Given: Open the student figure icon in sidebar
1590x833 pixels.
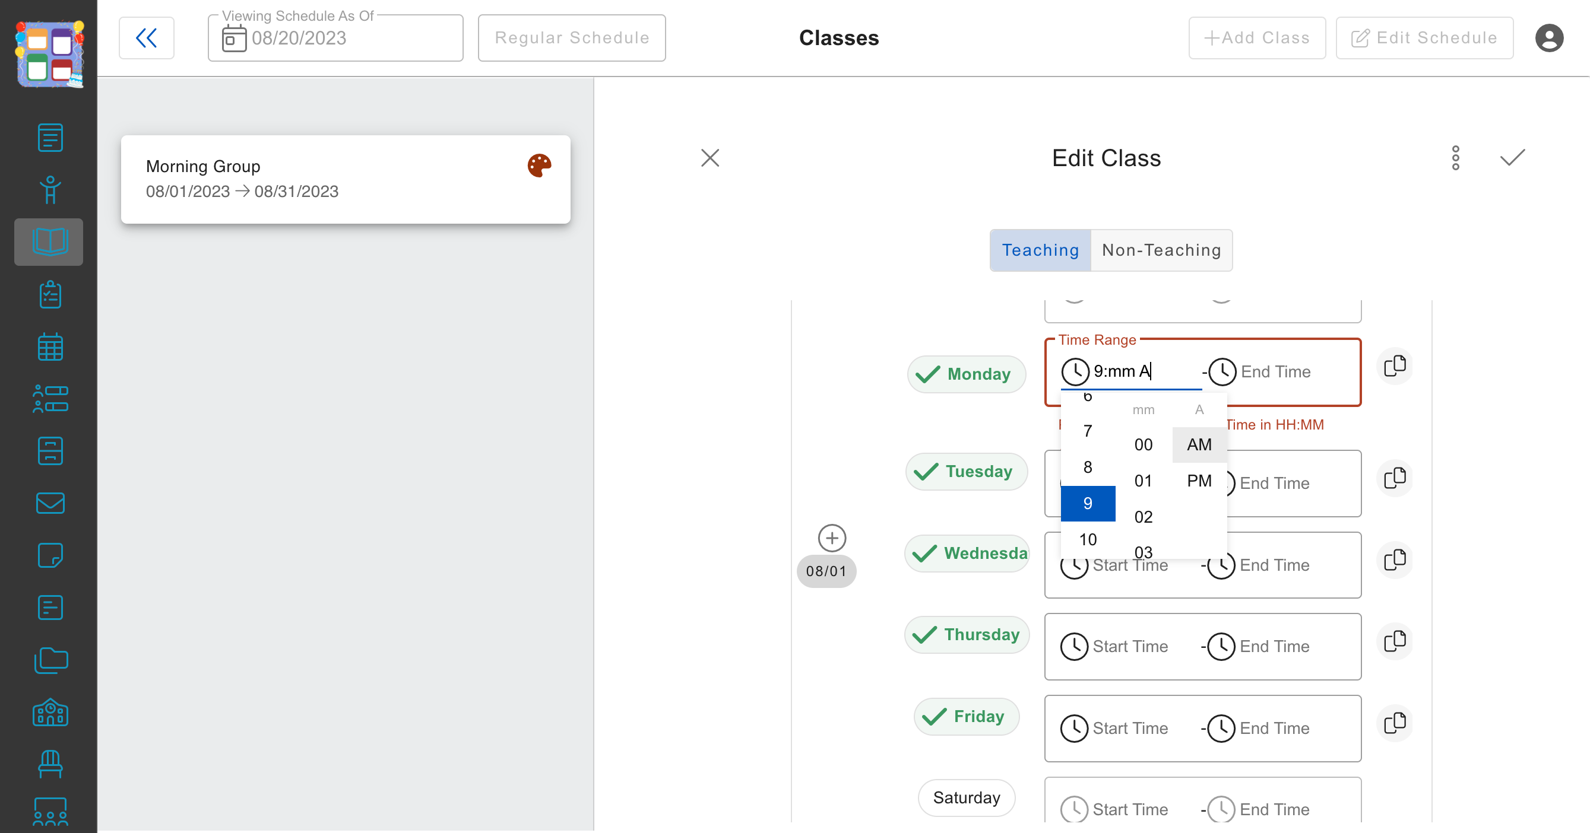Looking at the screenshot, I should (50, 190).
